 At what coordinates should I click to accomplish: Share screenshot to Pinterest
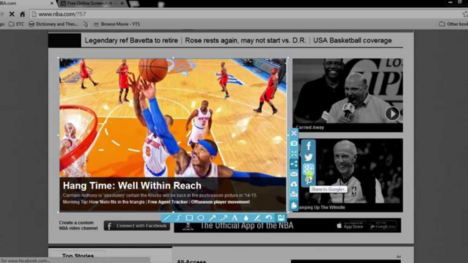(x=309, y=180)
